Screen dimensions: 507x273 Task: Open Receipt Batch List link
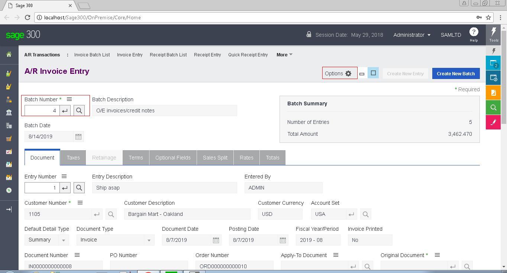point(168,55)
